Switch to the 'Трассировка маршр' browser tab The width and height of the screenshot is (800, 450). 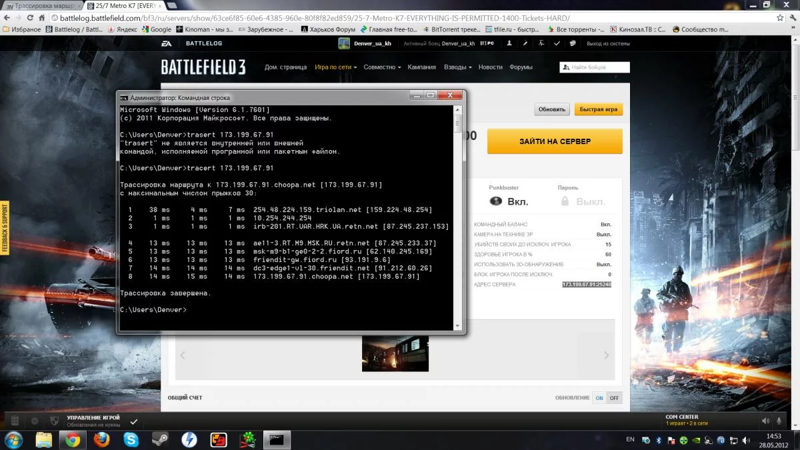point(41,5)
